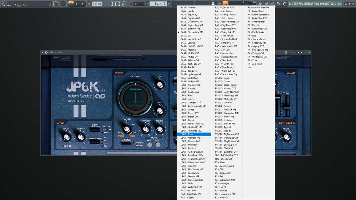
Task: Mute the LOW. layer button
Action: 158,145
